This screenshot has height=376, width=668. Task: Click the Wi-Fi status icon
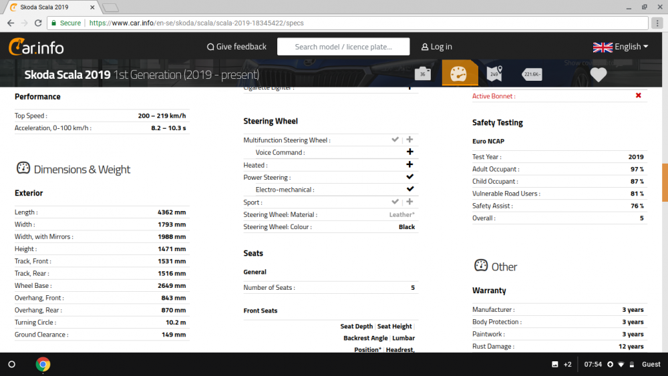click(x=621, y=365)
